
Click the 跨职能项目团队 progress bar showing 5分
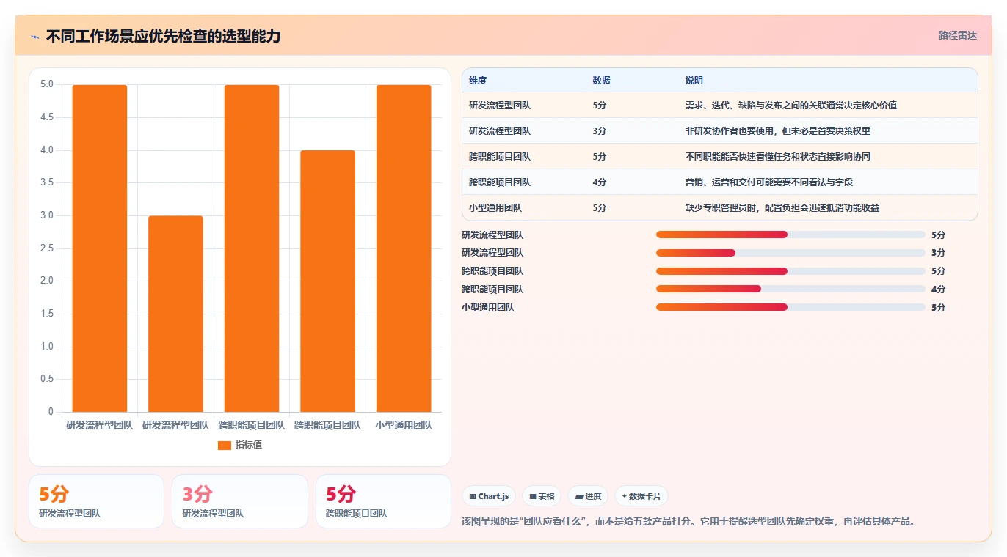click(x=790, y=271)
